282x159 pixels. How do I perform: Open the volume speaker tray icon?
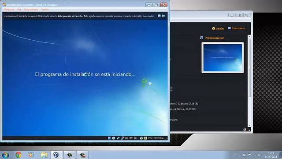click(x=260, y=155)
